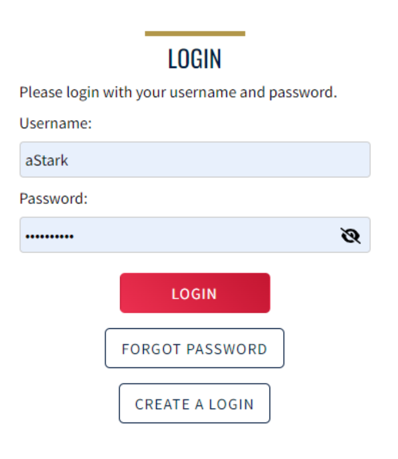Click the LOGIN heading text
The height and width of the screenshot is (459, 398).
(x=195, y=59)
